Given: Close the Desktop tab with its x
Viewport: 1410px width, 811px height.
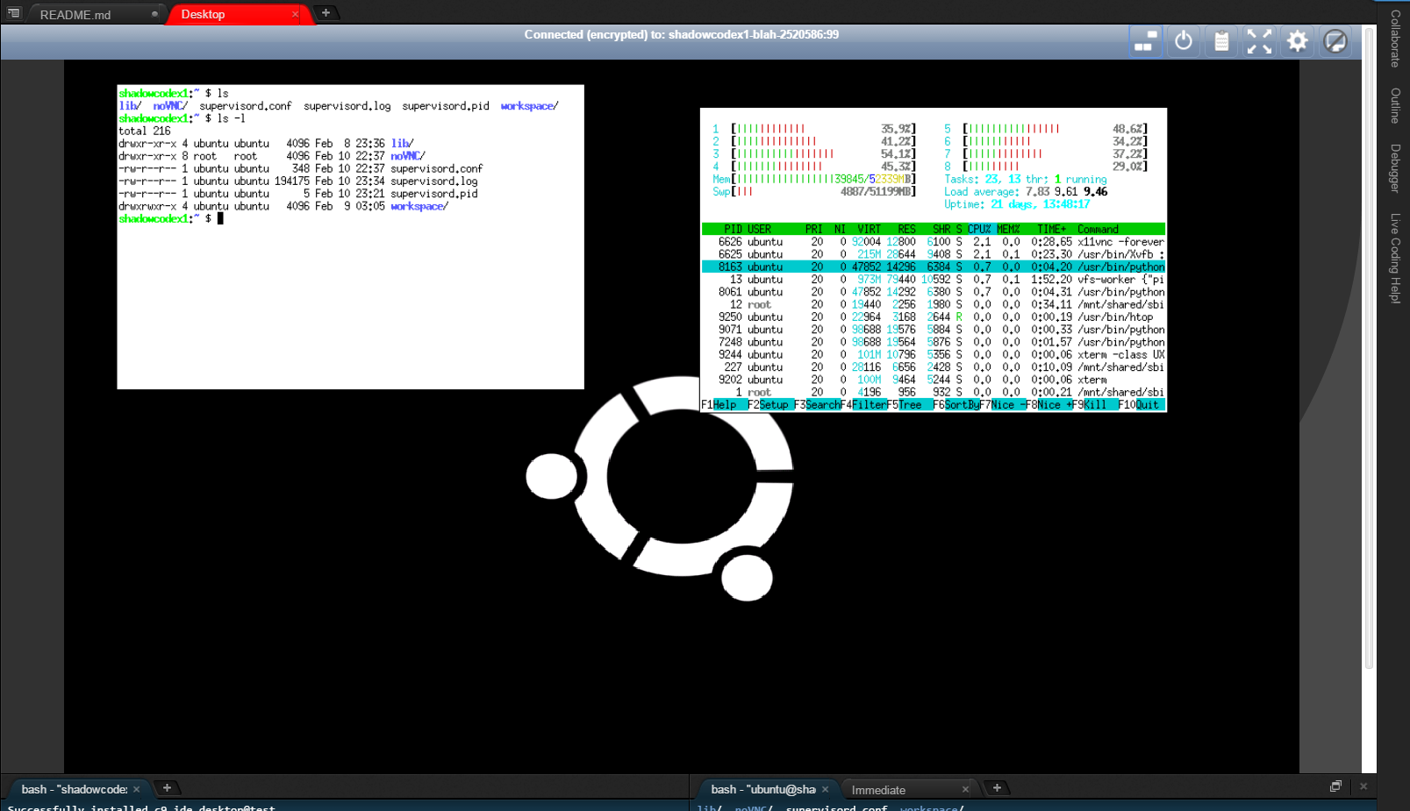Looking at the screenshot, I should pos(295,14).
